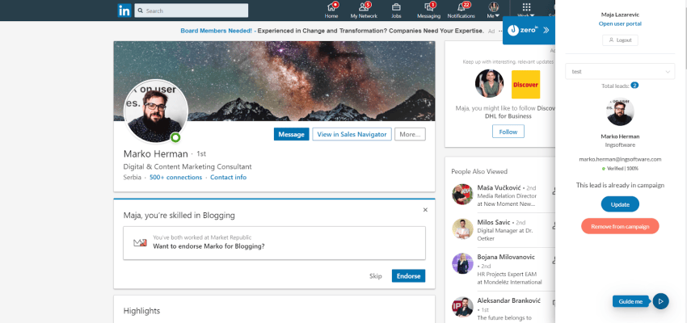Click the LinkedIn search field
The height and width of the screenshot is (323, 687).
191,10
